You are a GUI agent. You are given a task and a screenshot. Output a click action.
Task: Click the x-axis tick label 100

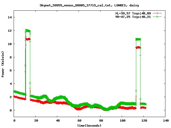coord(123,121)
